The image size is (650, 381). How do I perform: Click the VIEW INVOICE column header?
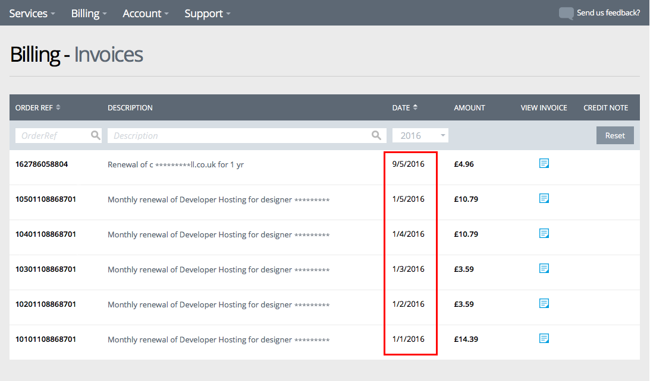tap(544, 107)
